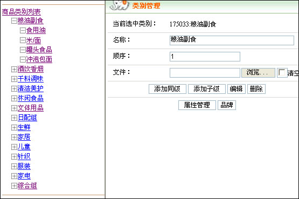Expand the 生鲜 category node
The height and width of the screenshot is (199, 299).
(14, 128)
